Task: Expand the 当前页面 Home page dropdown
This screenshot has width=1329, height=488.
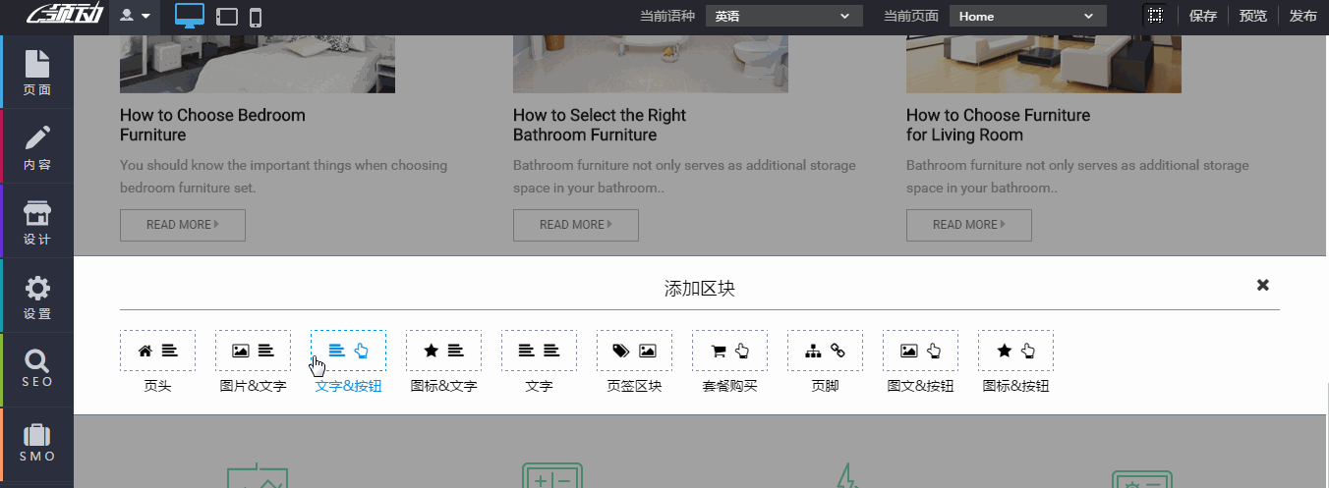Action: (x=1027, y=16)
